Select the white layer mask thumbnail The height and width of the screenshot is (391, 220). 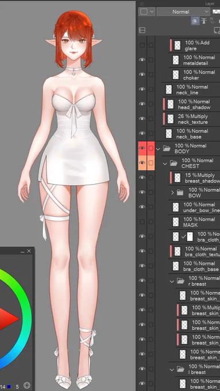click(x=190, y=237)
